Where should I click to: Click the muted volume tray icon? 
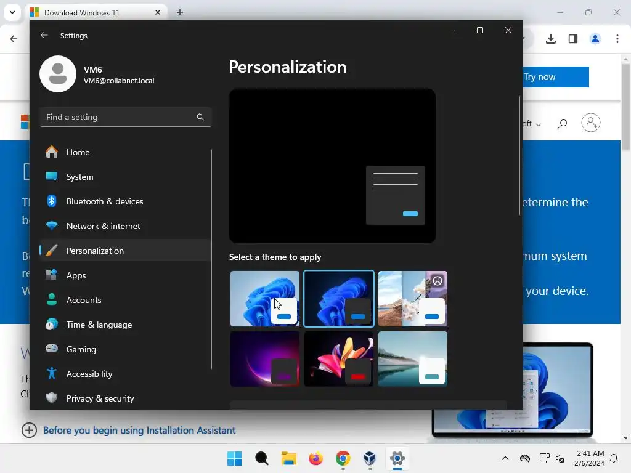pyautogui.click(x=560, y=458)
